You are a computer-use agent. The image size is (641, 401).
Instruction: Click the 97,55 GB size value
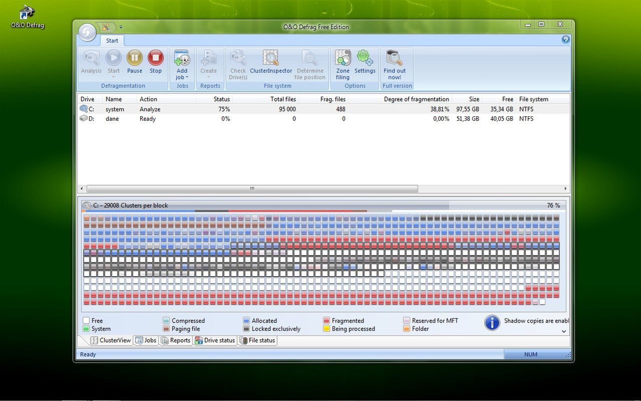pos(467,109)
